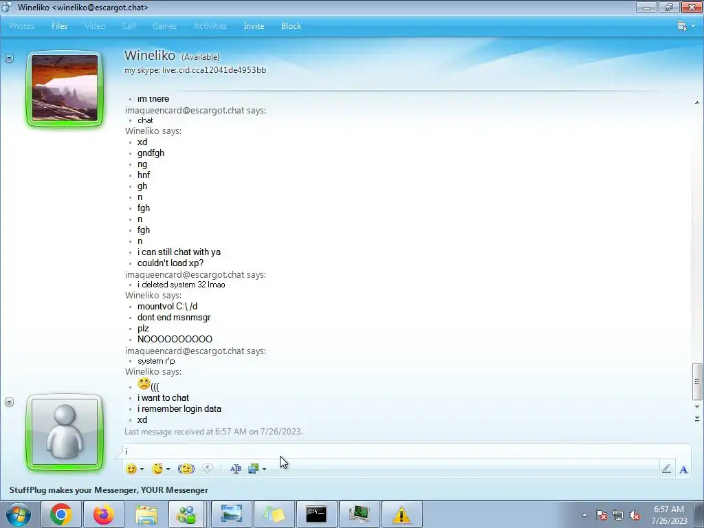Open the change font AB icon

[236, 469]
